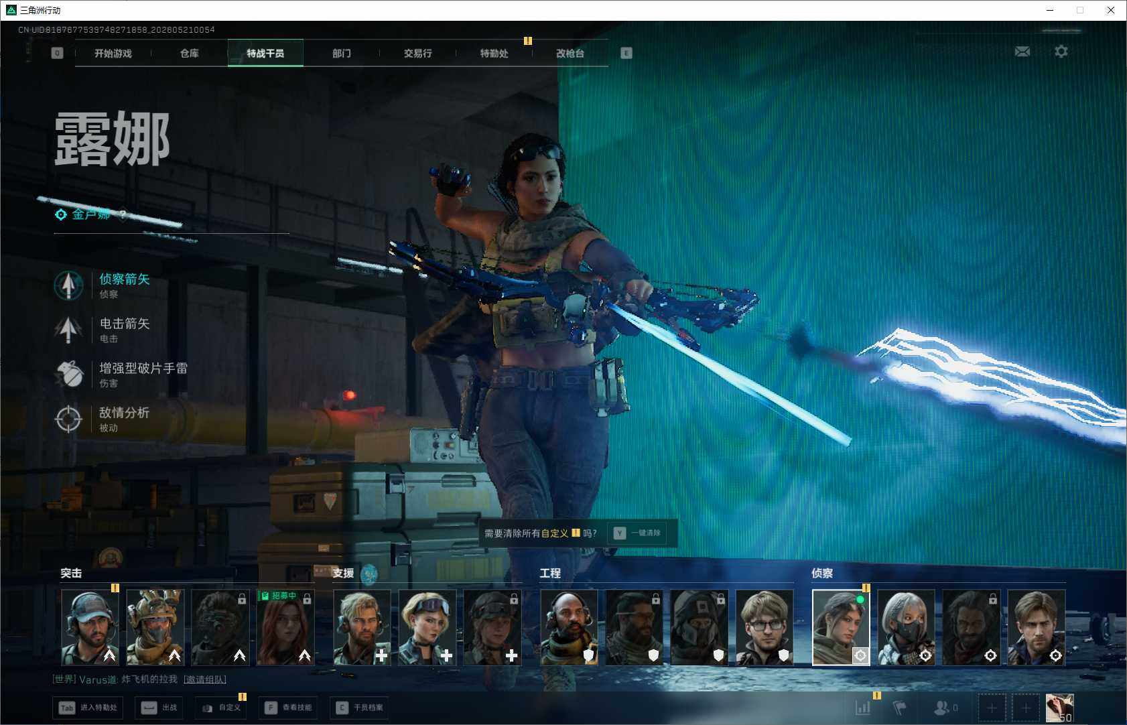Switch to the 仓库 tab
The image size is (1127, 725).
[190, 54]
